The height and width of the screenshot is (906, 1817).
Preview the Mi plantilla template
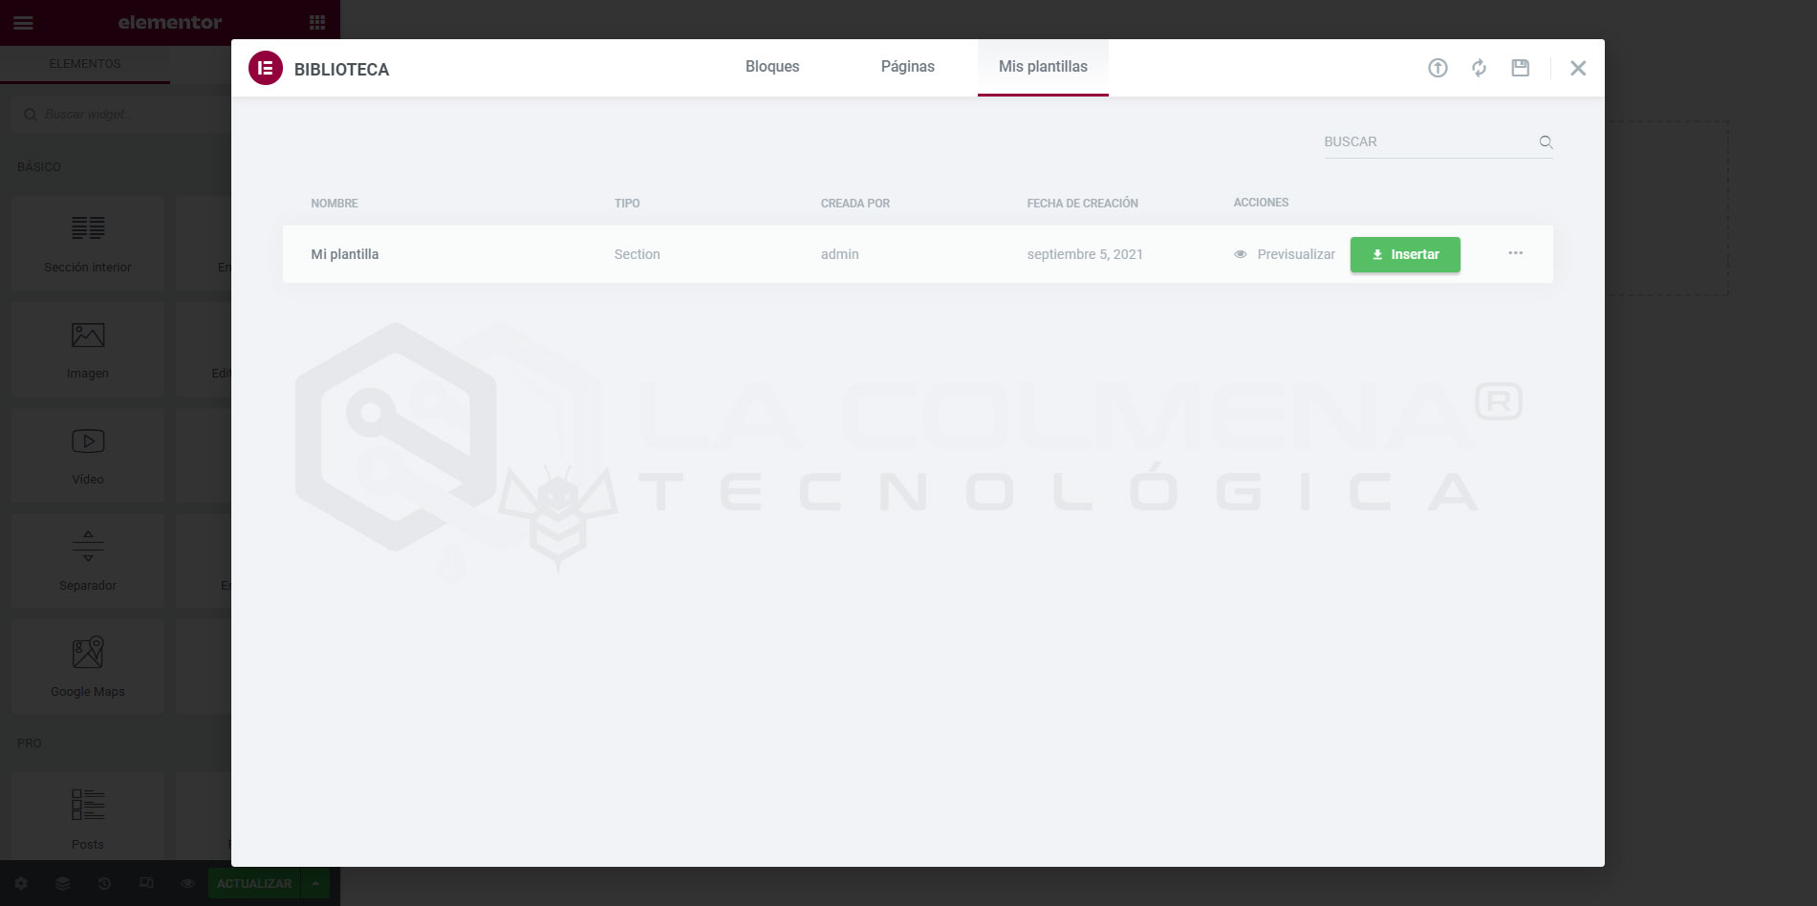(x=1285, y=254)
